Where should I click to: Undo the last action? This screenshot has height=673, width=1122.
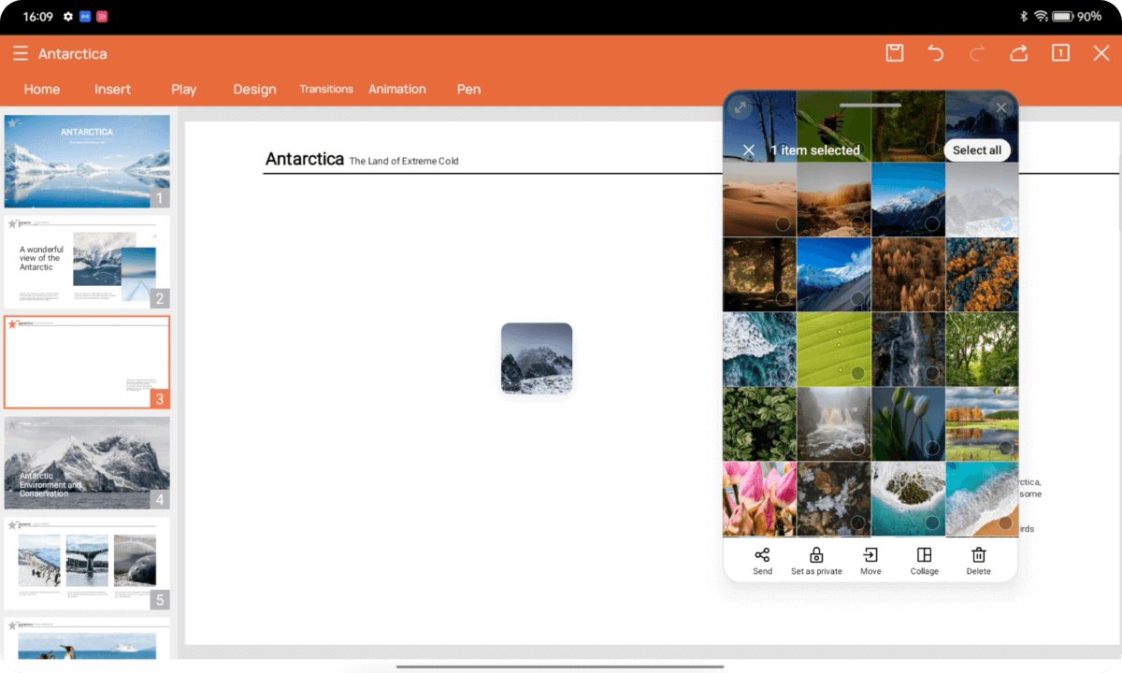(935, 53)
